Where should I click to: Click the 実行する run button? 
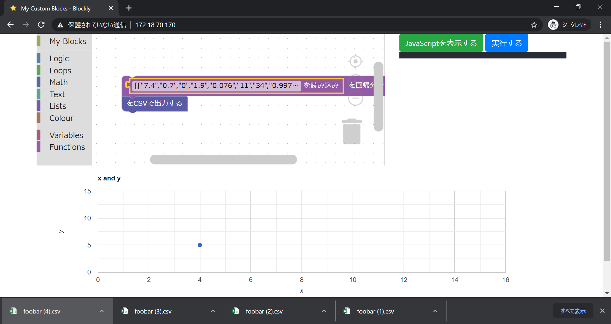tap(507, 43)
